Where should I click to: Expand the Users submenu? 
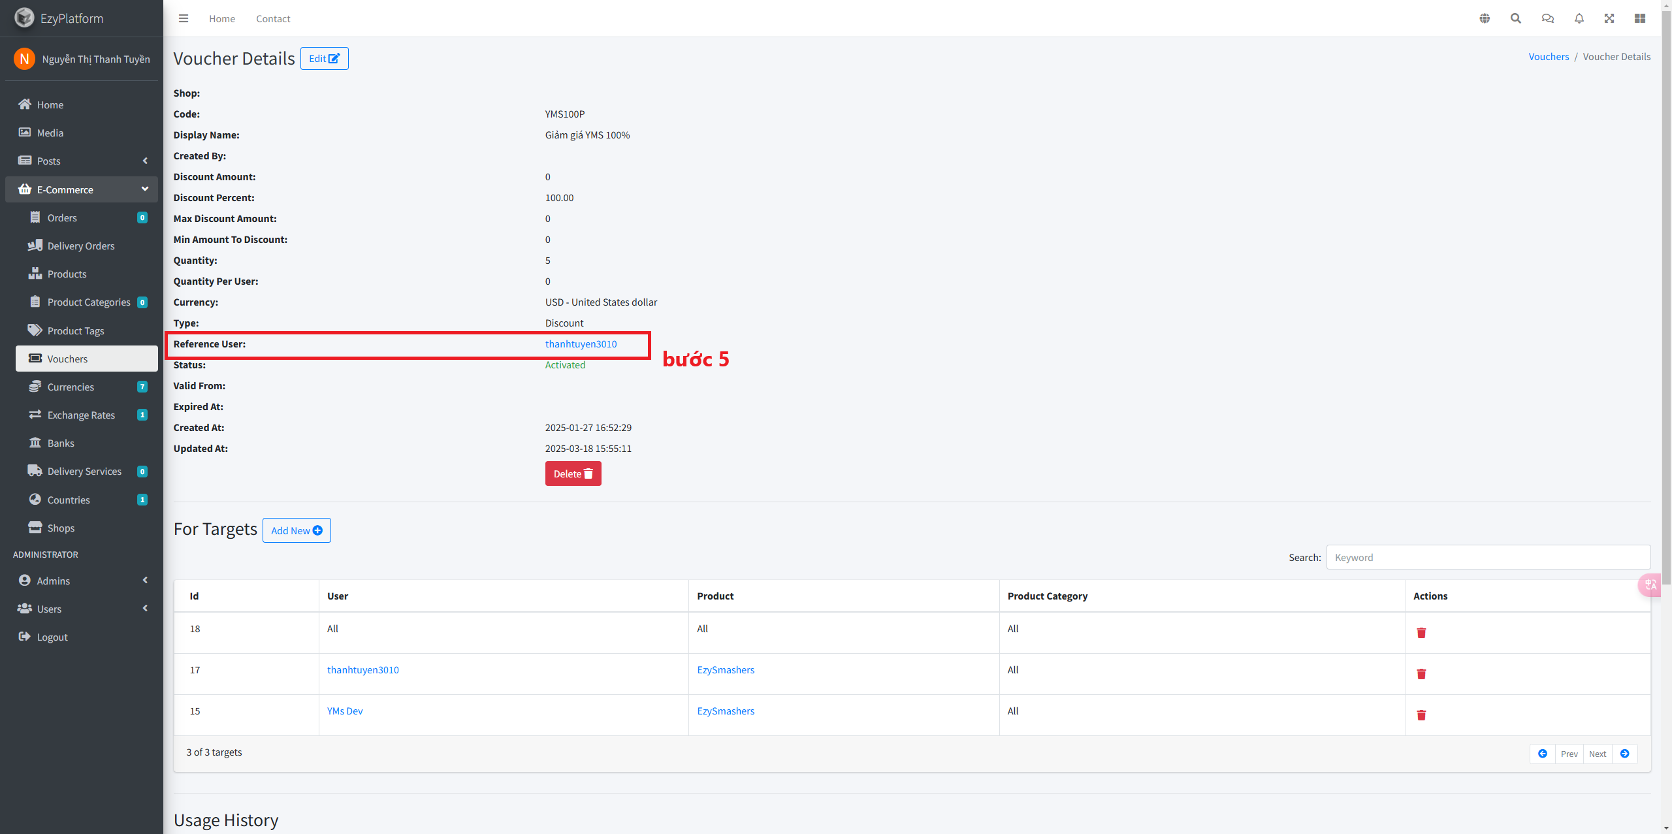coord(82,609)
